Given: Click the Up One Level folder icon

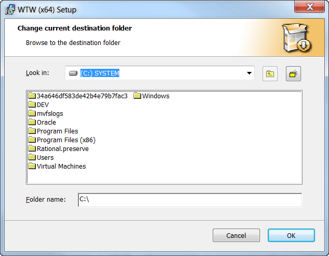Looking at the screenshot, I should click(x=270, y=73).
